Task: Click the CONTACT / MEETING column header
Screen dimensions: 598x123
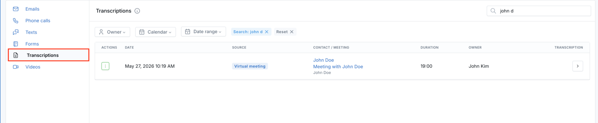Action: pyautogui.click(x=331, y=47)
